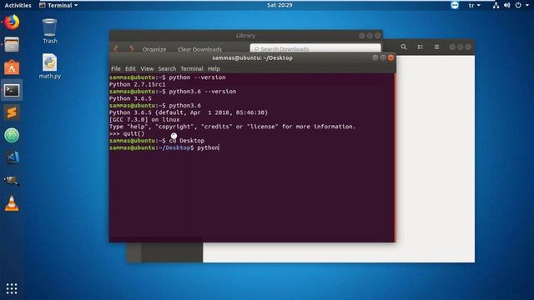Click the volume speaker icon
Image resolution: width=534 pixels, height=300 pixels.
[x=507, y=5]
